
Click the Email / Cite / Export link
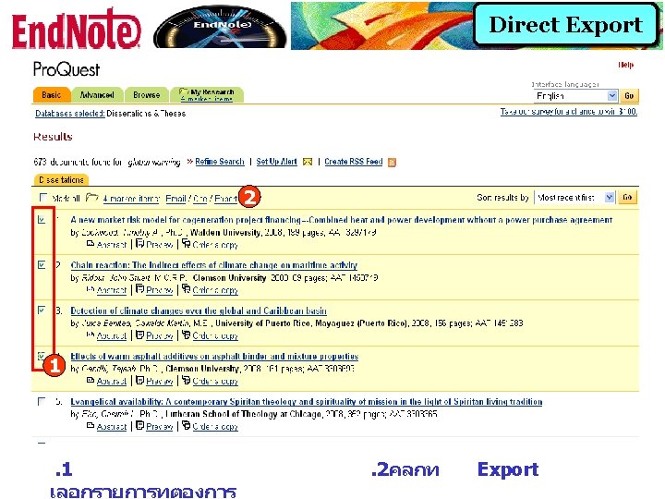click(x=201, y=199)
